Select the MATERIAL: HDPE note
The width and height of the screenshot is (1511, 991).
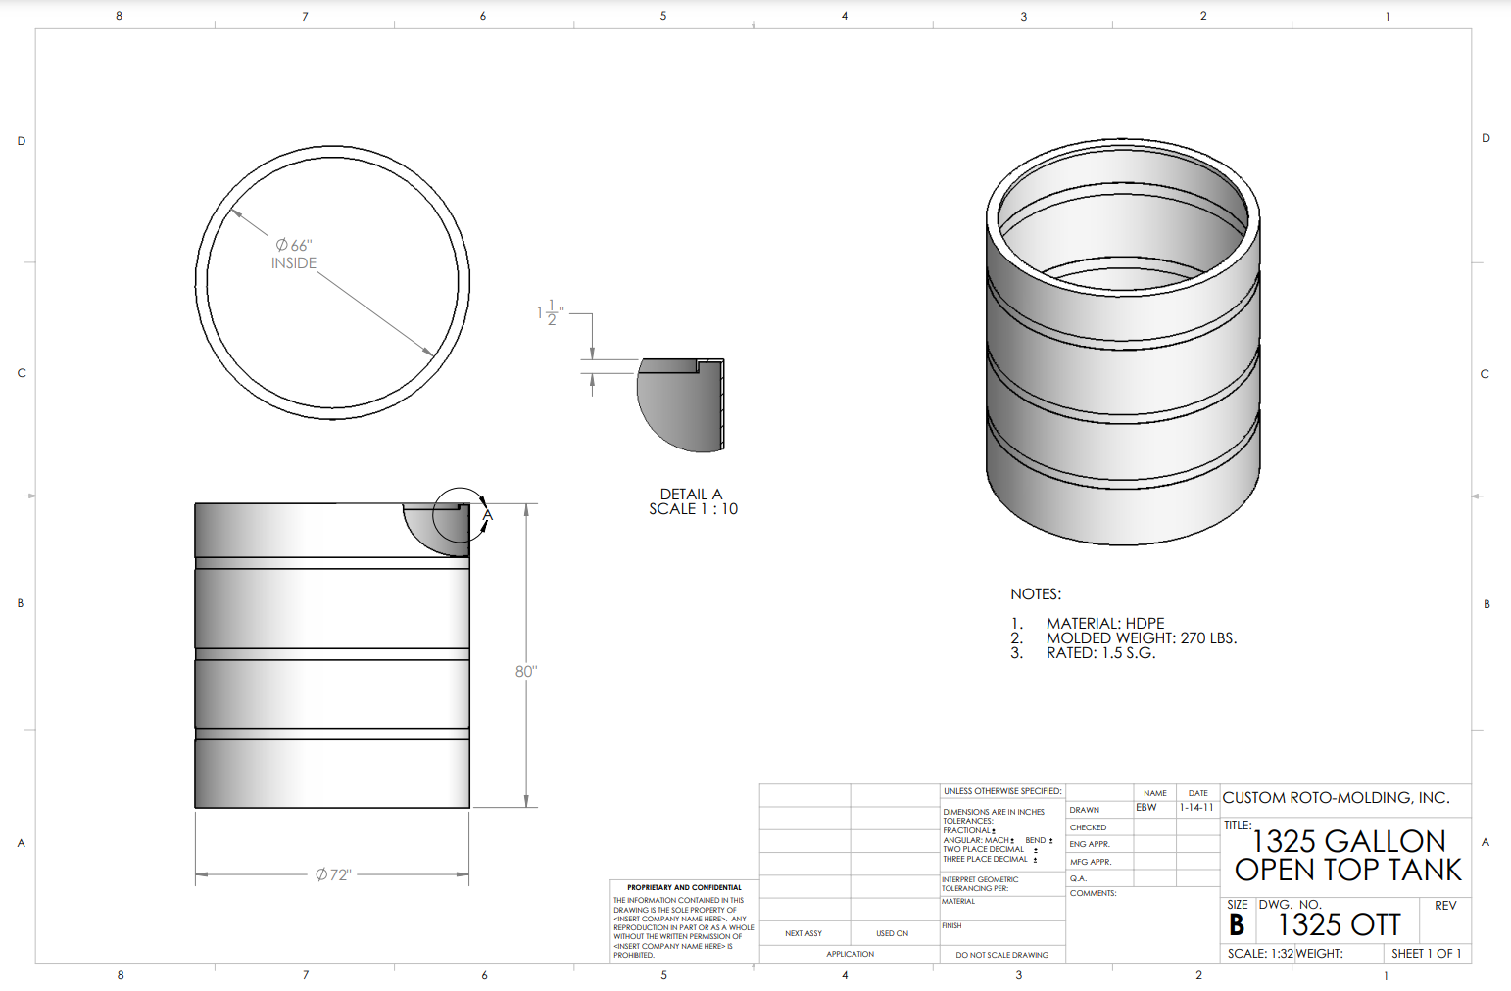point(1104,624)
